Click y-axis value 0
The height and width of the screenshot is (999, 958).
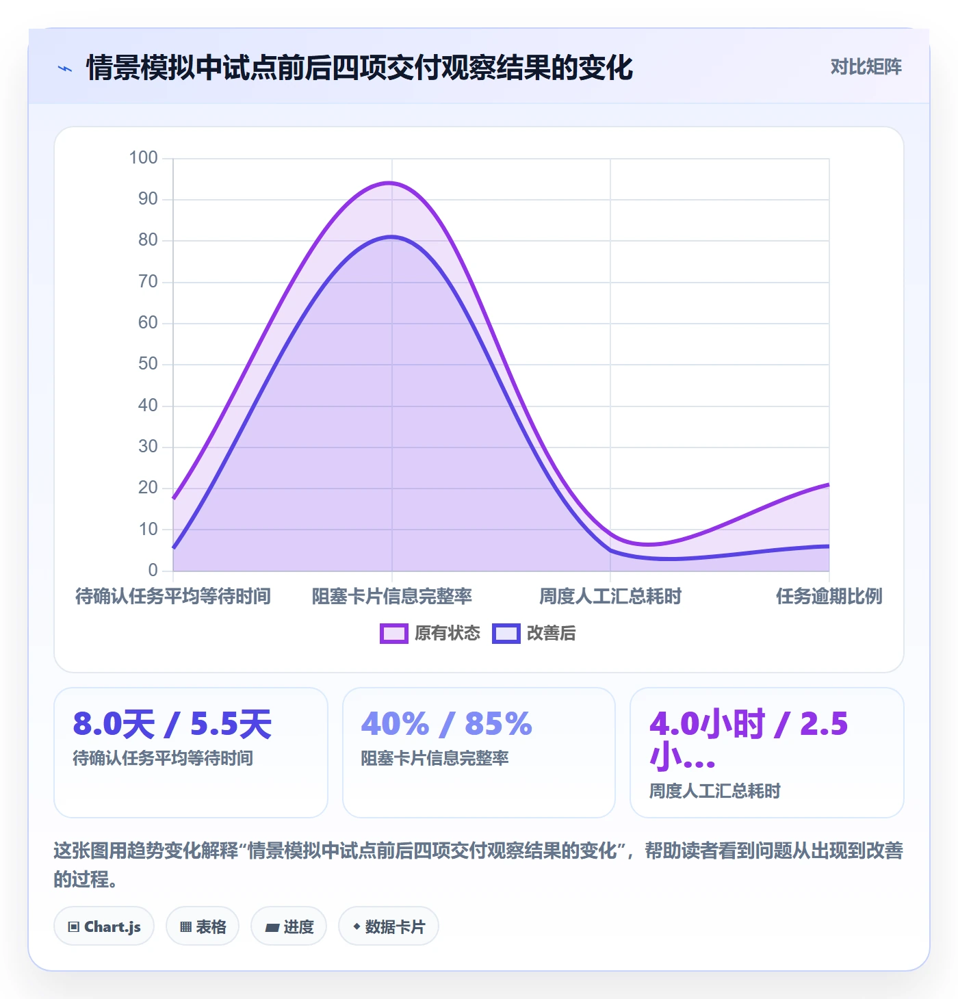pyautogui.click(x=153, y=570)
